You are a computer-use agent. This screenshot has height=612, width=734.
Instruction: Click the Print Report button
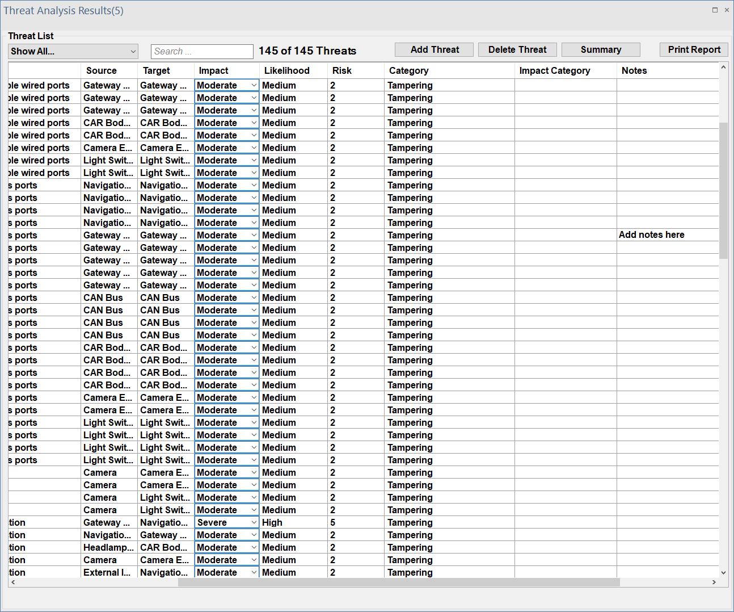point(694,50)
